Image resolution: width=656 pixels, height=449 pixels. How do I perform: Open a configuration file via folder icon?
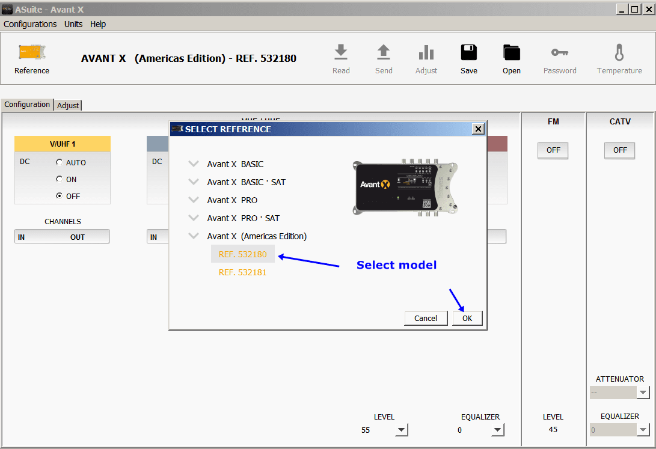512,52
